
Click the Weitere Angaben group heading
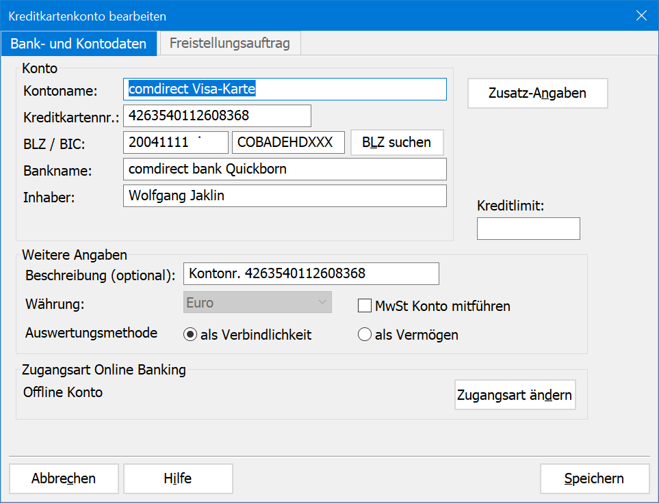[75, 255]
